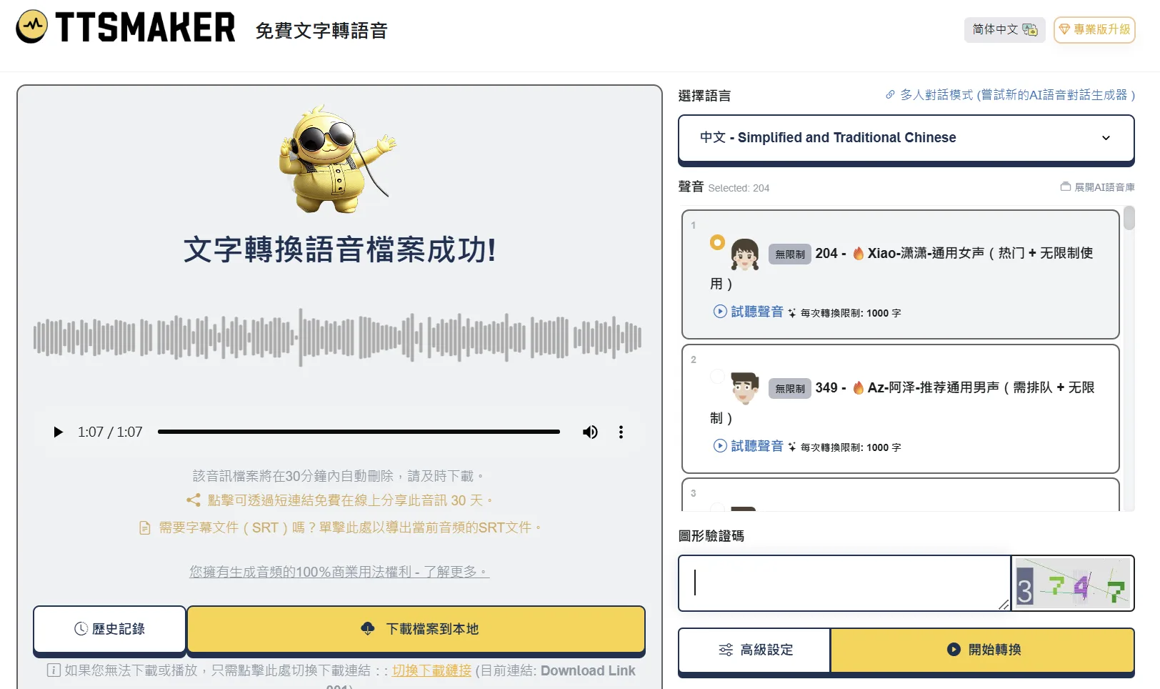
Task: Open the 多人對話模式 link
Action: coord(1010,94)
